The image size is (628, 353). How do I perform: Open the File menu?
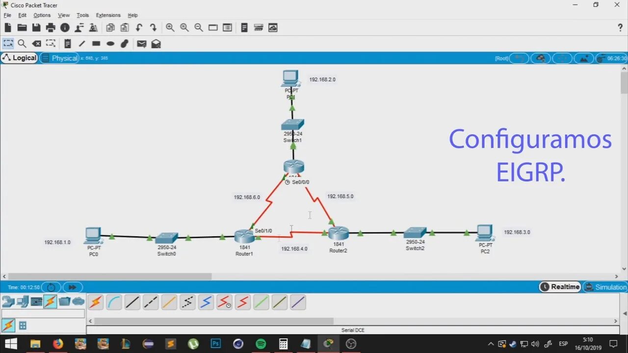tap(7, 15)
